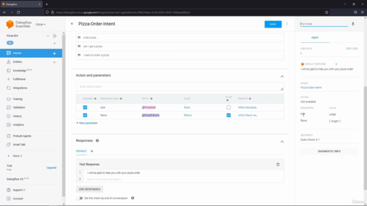
Task: Edit 'which flavor wo...' prompt
Action: (x=248, y=115)
